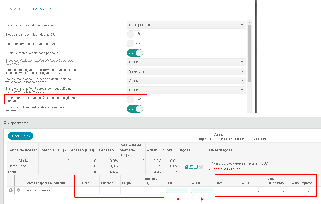Switch to the CADASTRO tab
321x204 pixels.
click(x=16, y=9)
